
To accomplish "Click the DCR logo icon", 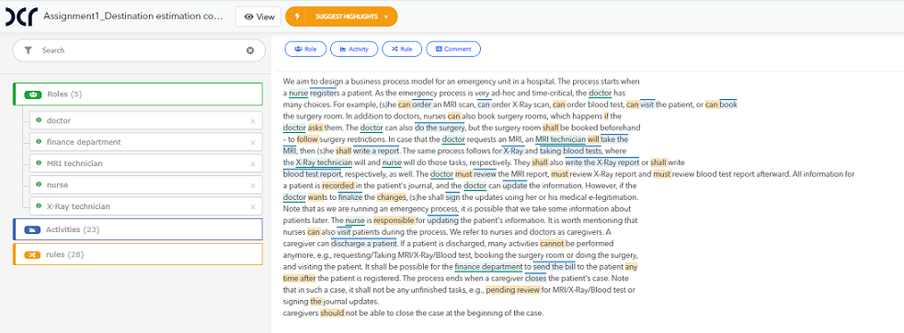I will 21,17.
